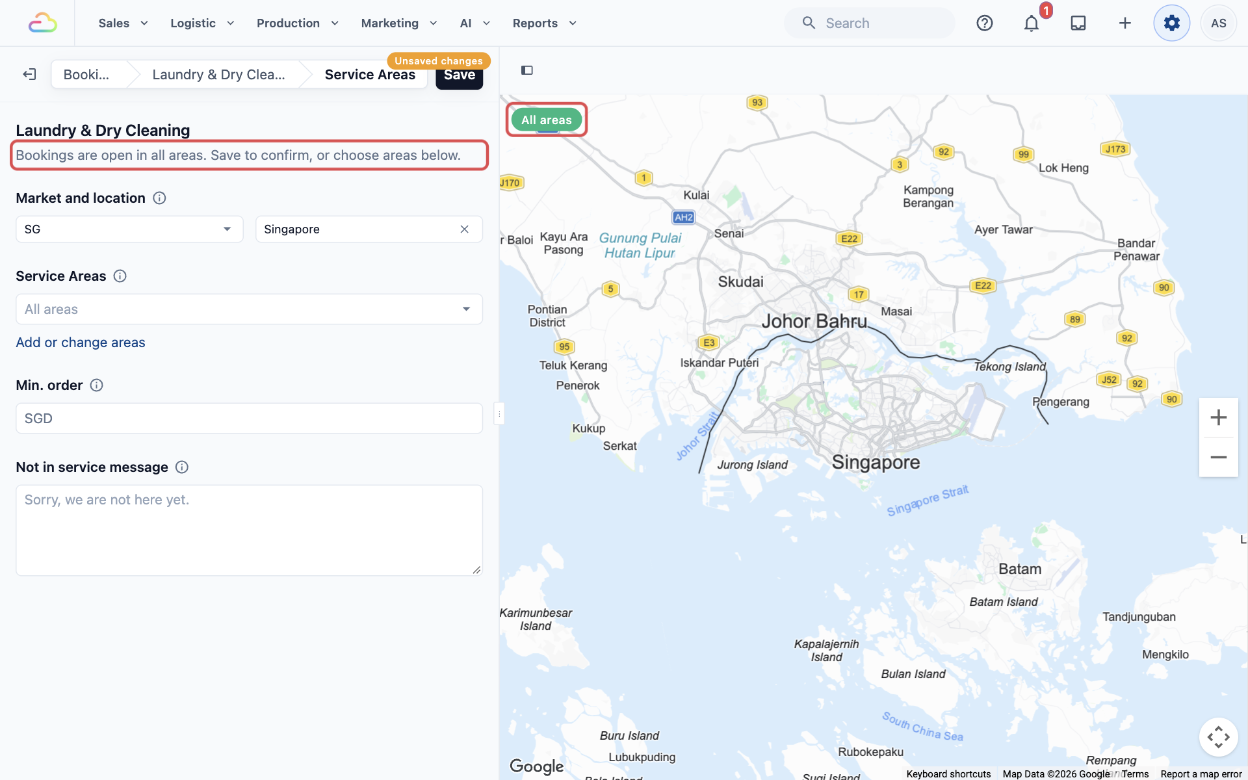
Task: Expand the Production menu
Action: [x=298, y=23]
